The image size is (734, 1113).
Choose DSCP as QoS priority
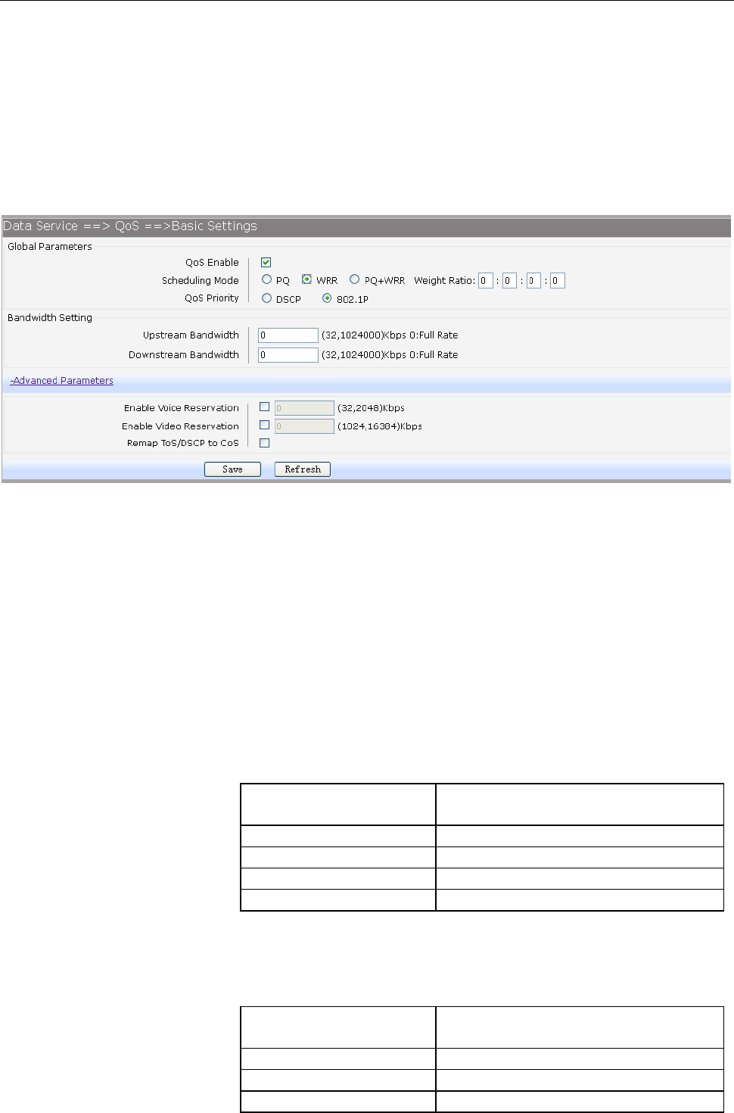(266, 298)
